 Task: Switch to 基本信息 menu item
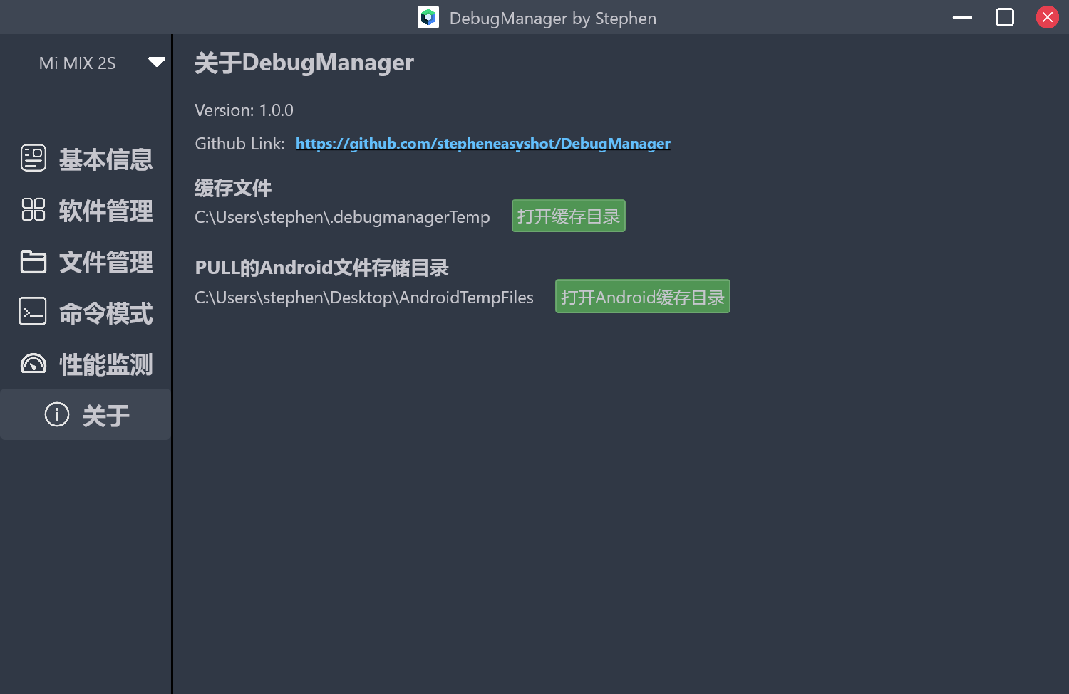click(86, 159)
